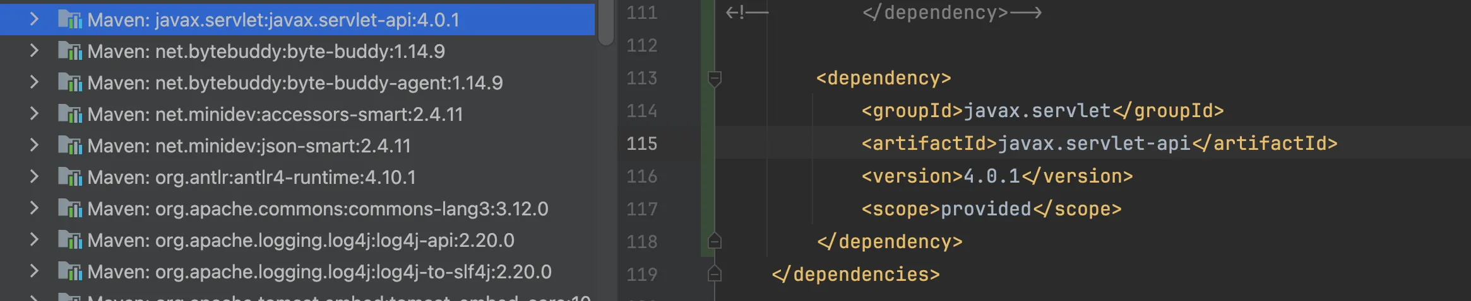
Task: Click library icon of log4j-api:2.20.0
Action: point(70,240)
